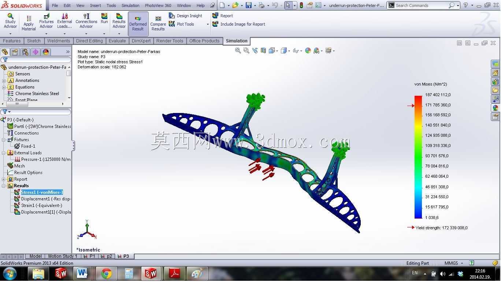Image resolution: width=501 pixels, height=283 pixels.
Task: Expand the Equations tree node
Action: click(x=4, y=87)
